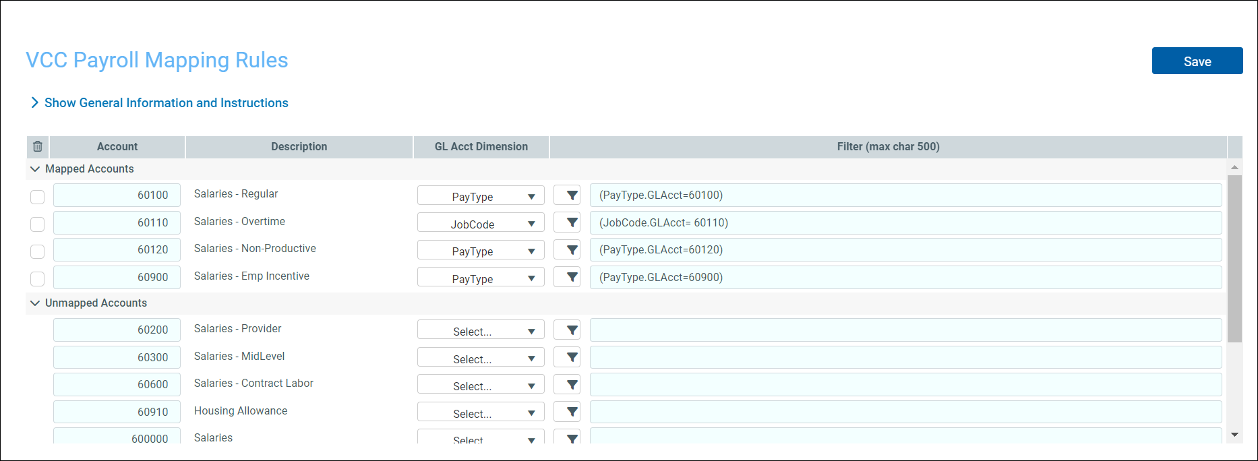Check the box for account 60100

(x=38, y=197)
